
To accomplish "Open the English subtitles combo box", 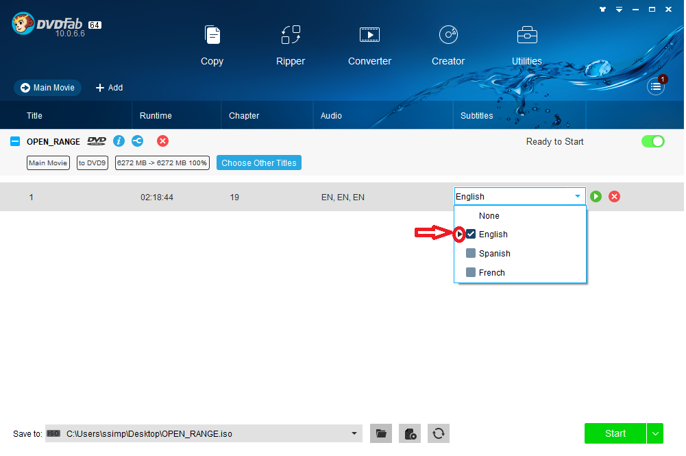I will point(519,197).
